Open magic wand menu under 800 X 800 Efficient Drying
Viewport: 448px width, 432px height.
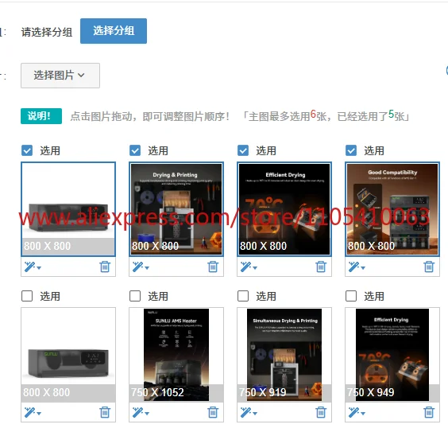249,267
